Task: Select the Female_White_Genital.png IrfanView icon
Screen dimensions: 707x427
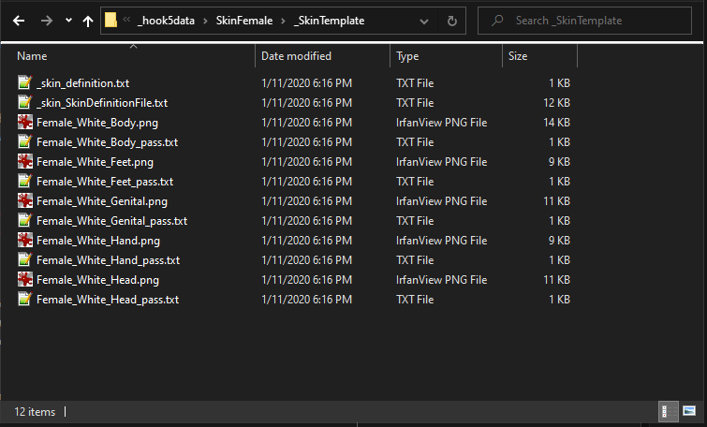Action: tap(24, 201)
